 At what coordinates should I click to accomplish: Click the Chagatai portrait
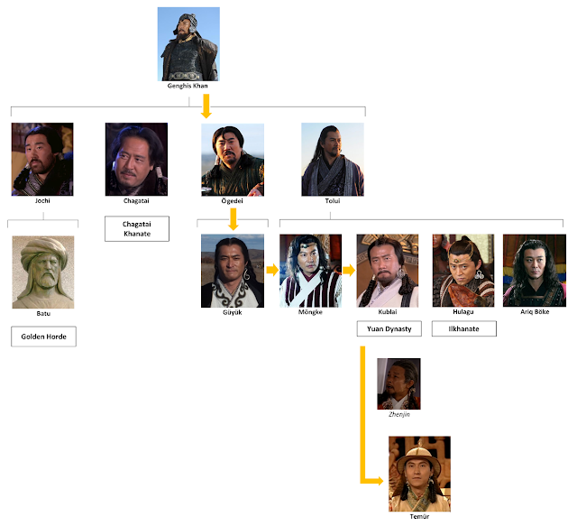pyautogui.click(x=136, y=159)
